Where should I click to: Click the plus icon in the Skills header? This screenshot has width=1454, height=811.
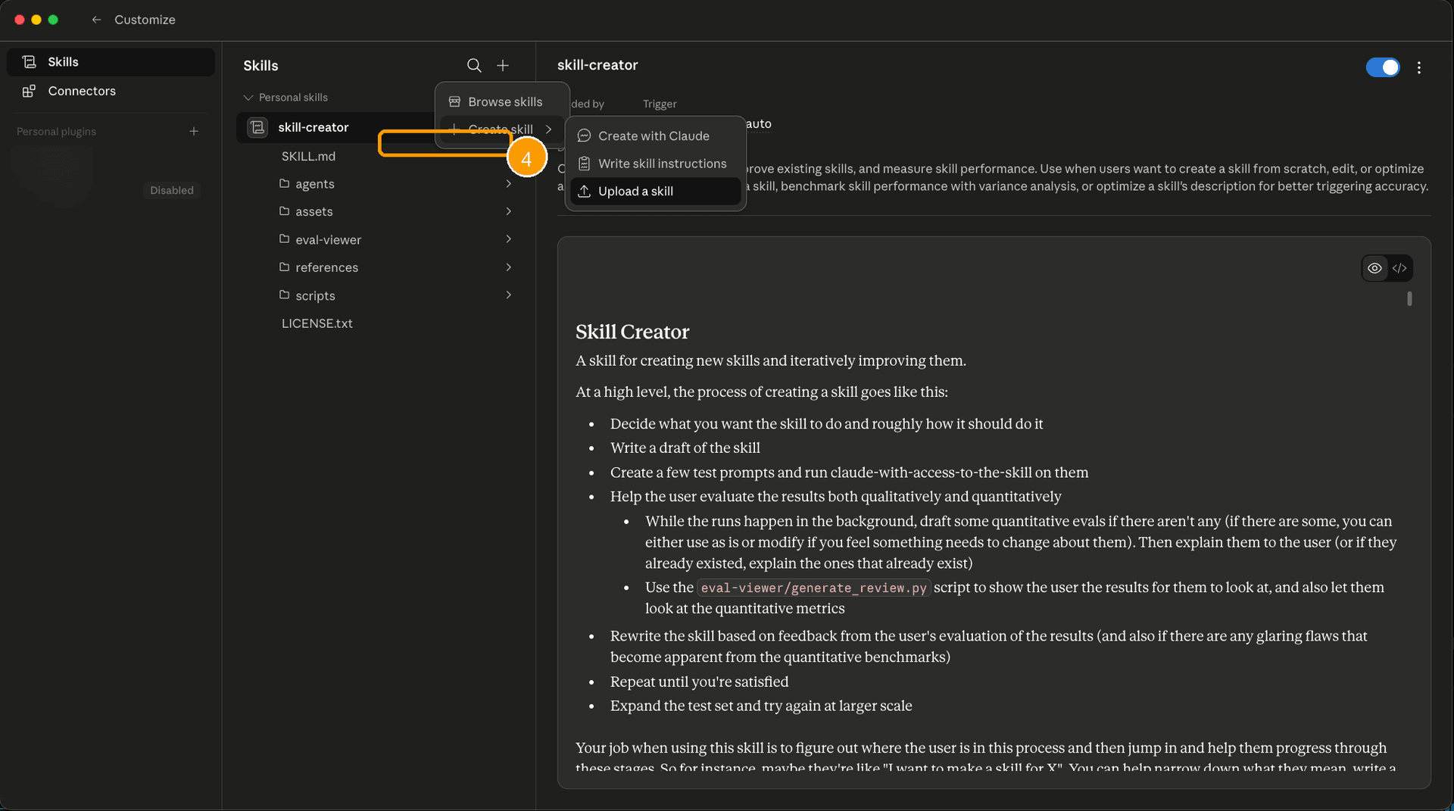(x=503, y=66)
